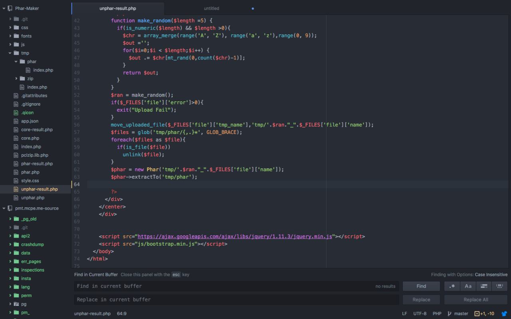Click the api2 folder icon
The image size is (511, 319).
click(x=16, y=236)
